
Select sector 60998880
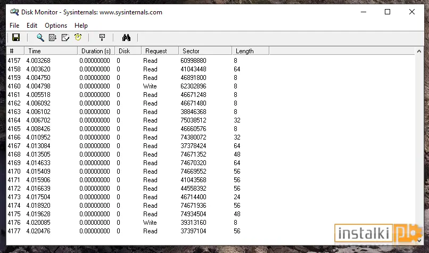point(193,61)
